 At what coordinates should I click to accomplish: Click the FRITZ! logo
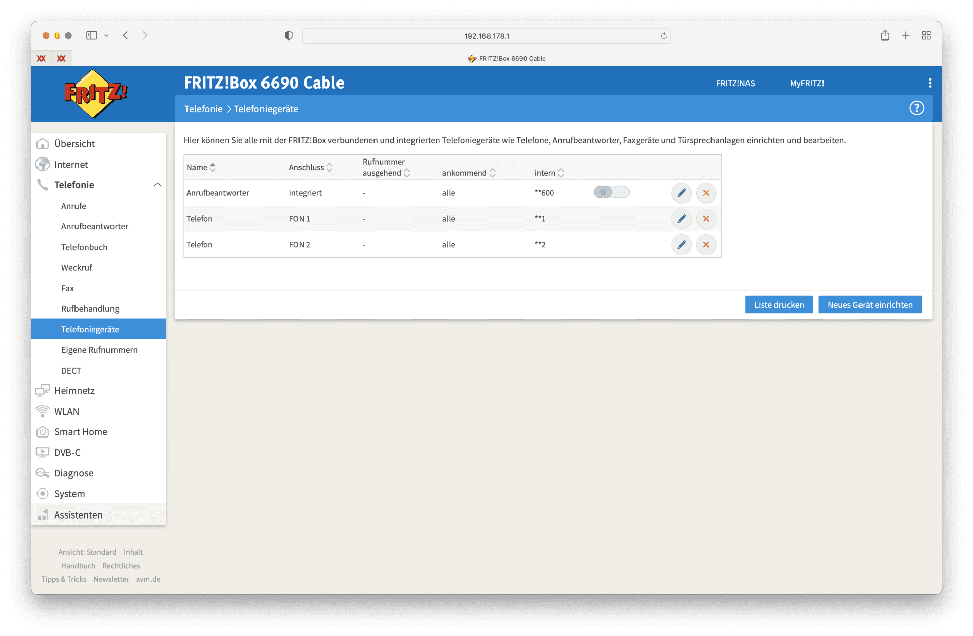tap(95, 94)
